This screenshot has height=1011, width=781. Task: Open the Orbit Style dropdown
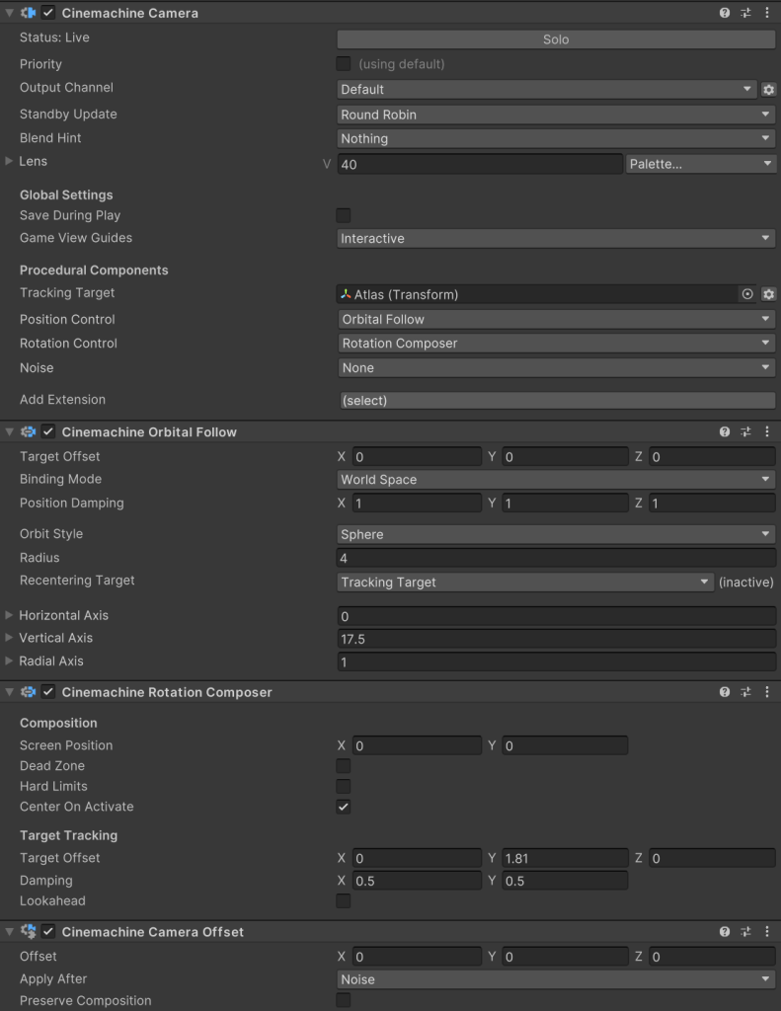pyautogui.click(x=556, y=534)
